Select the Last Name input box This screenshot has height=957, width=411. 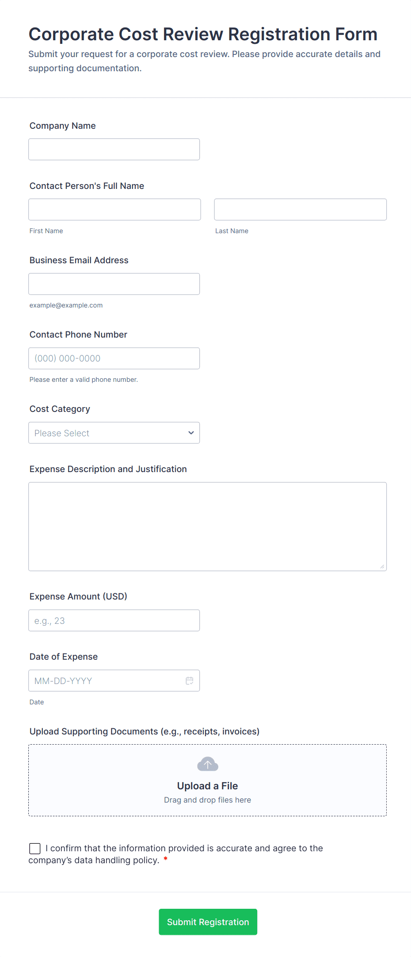[x=300, y=210]
